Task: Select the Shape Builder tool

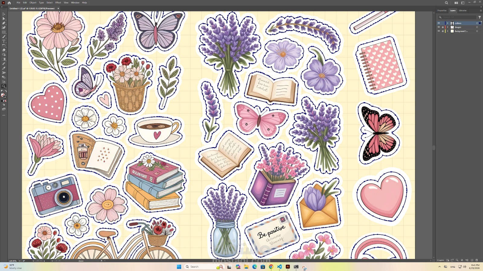Action: click(4, 55)
